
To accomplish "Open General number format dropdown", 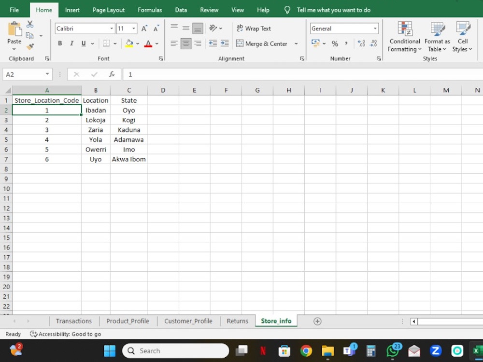I will click(x=375, y=28).
